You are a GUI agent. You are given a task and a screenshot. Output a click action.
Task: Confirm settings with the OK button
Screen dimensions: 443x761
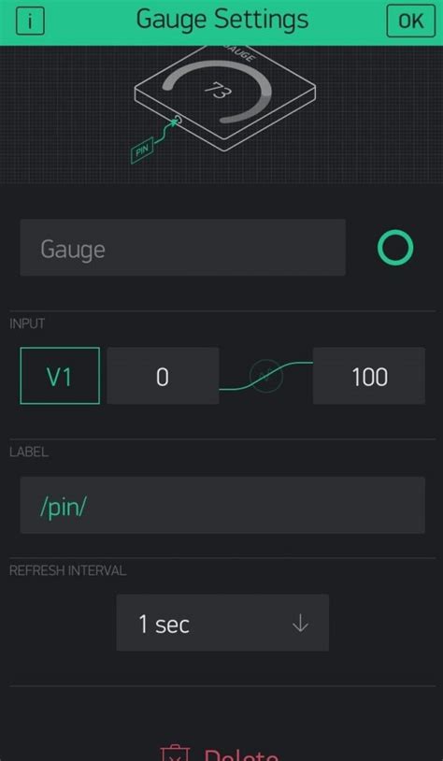pyautogui.click(x=411, y=21)
